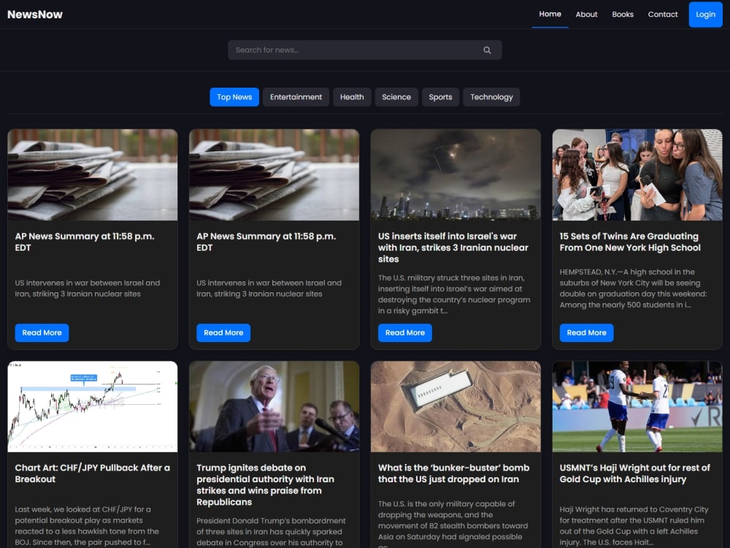
Task: Open the About page
Action: pos(586,15)
